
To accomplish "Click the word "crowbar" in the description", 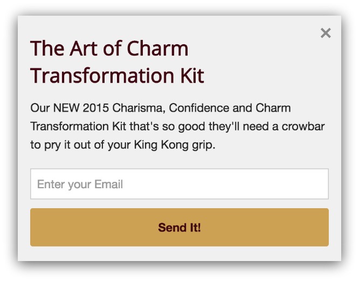I will [303, 126].
